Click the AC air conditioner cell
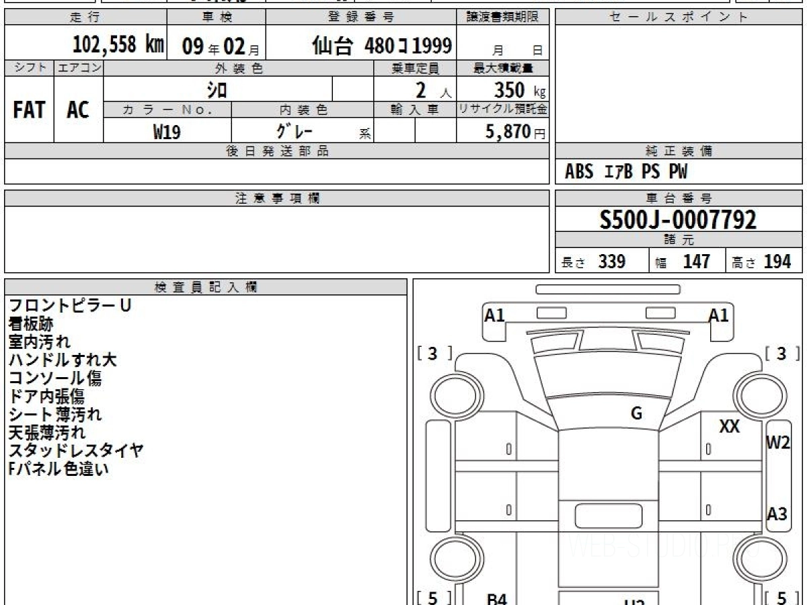Viewport: 807px width, 605px height. pyautogui.click(x=78, y=110)
